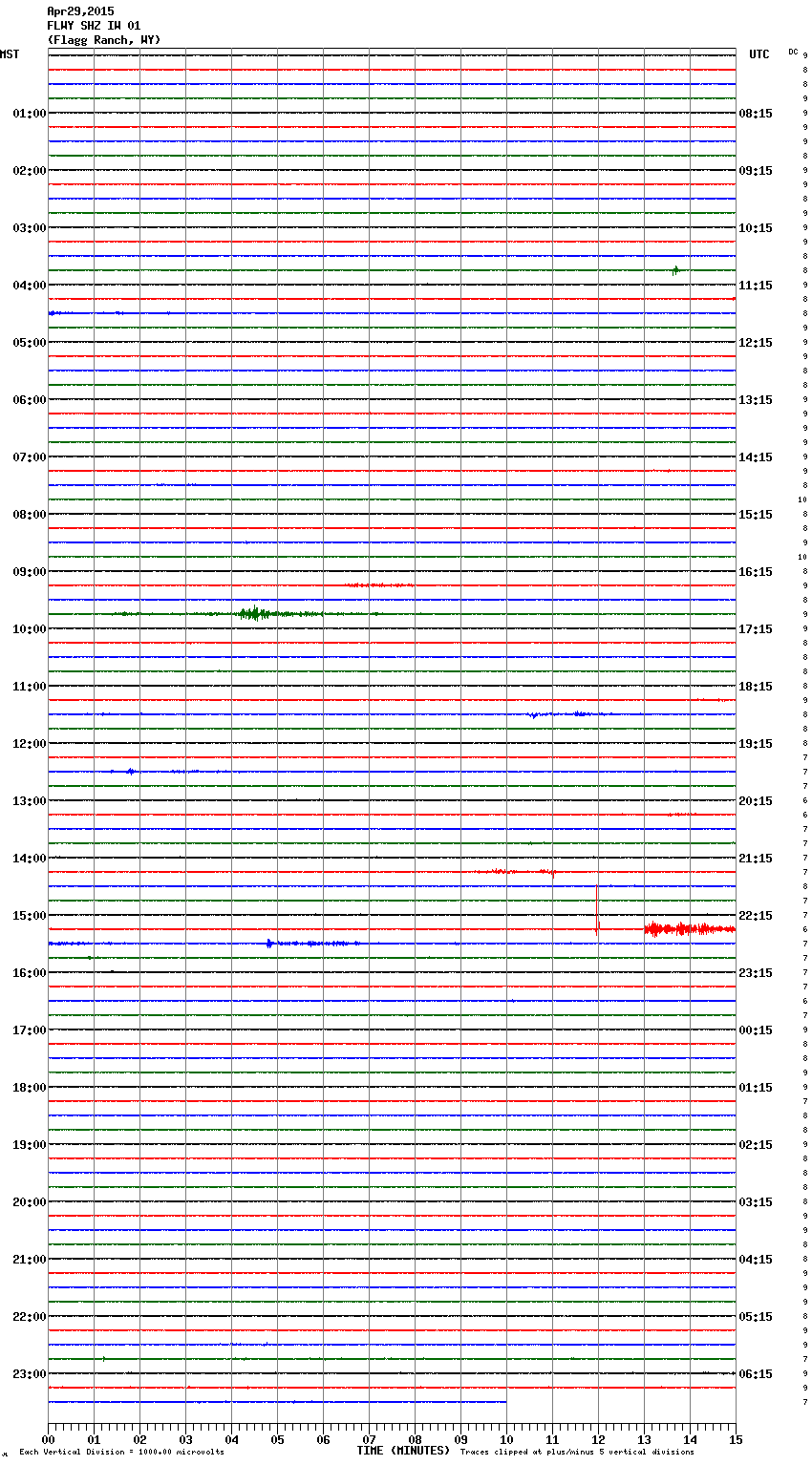
Task: Select the 02:00 MST time label
Action: click(30, 171)
